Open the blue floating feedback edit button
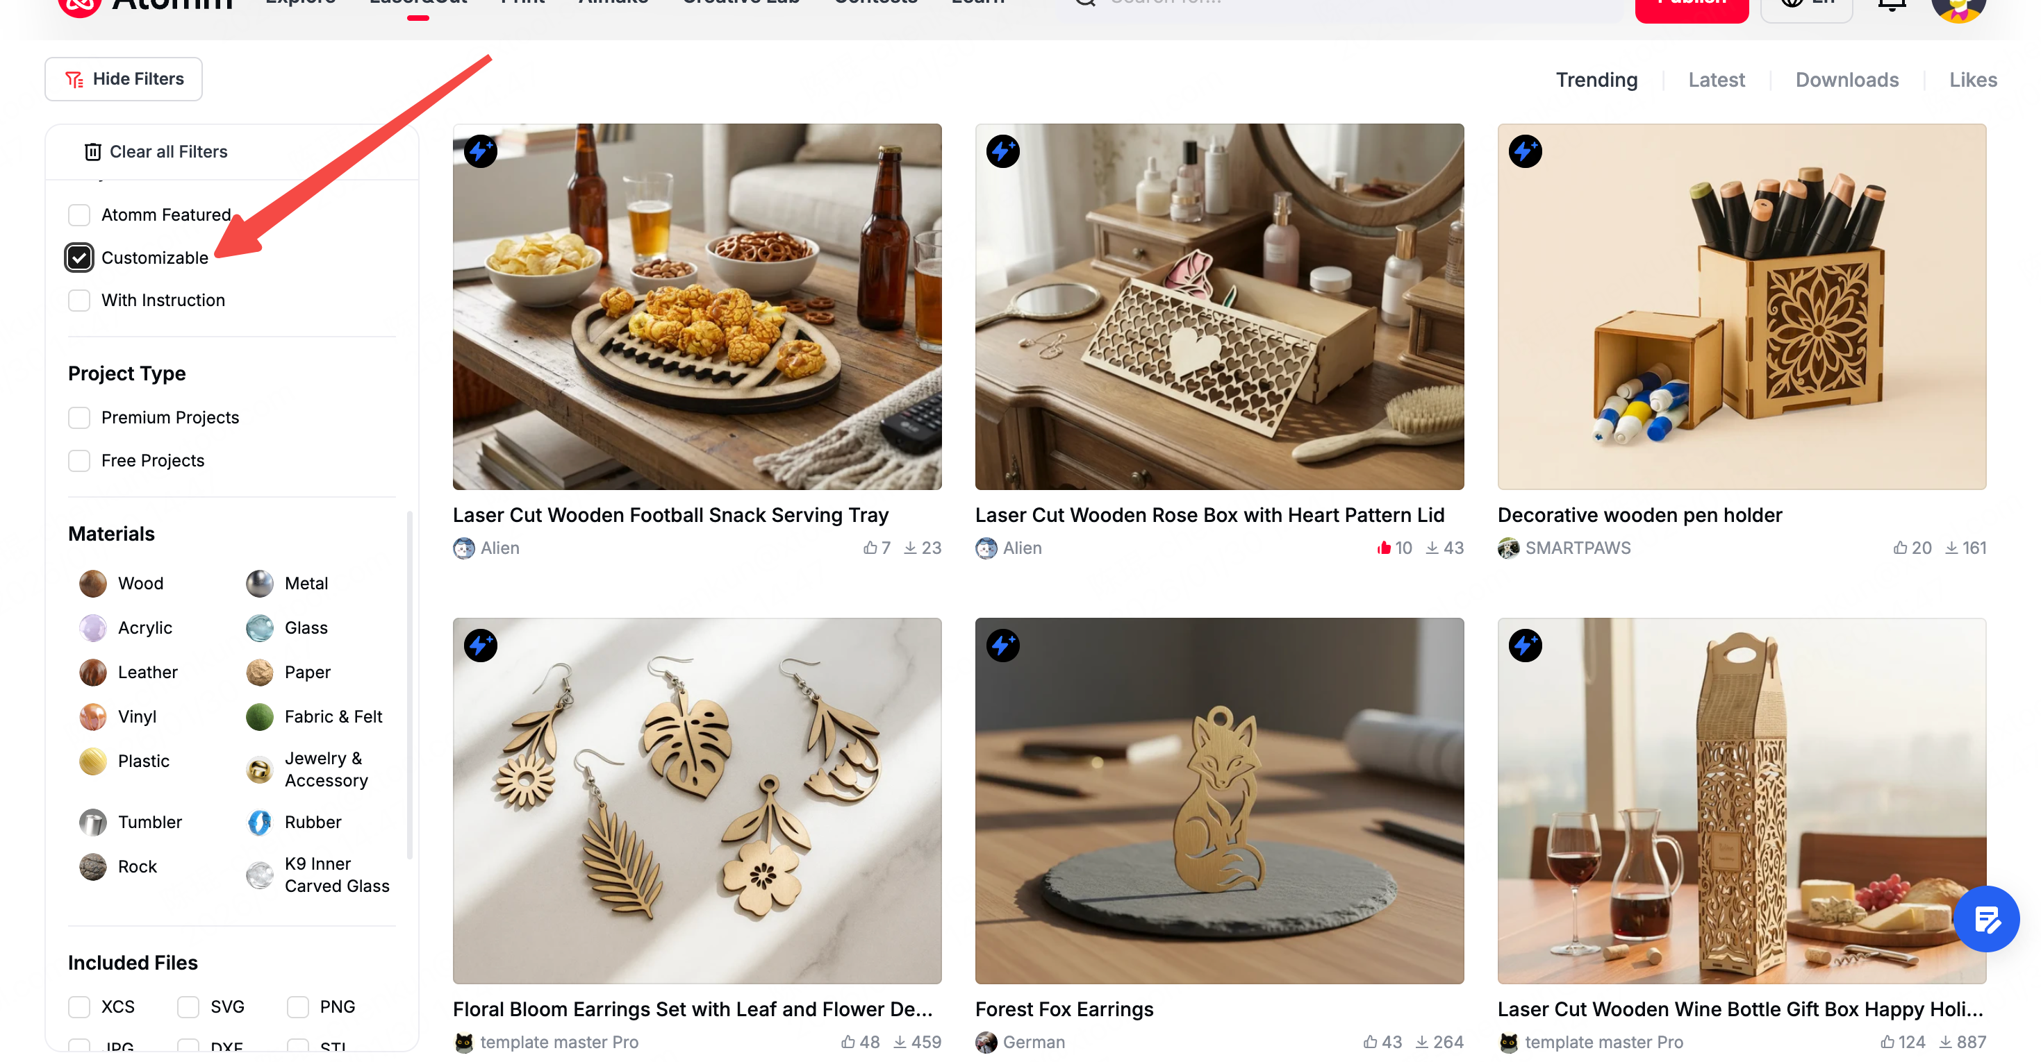 [x=1986, y=920]
